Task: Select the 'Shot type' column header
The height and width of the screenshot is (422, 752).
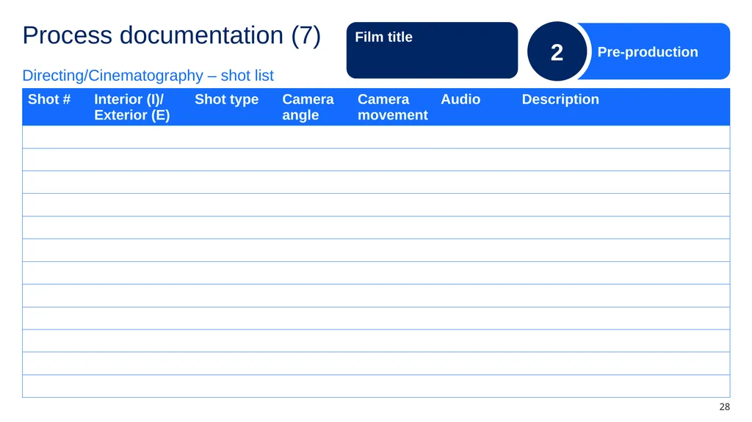Action: [226, 99]
